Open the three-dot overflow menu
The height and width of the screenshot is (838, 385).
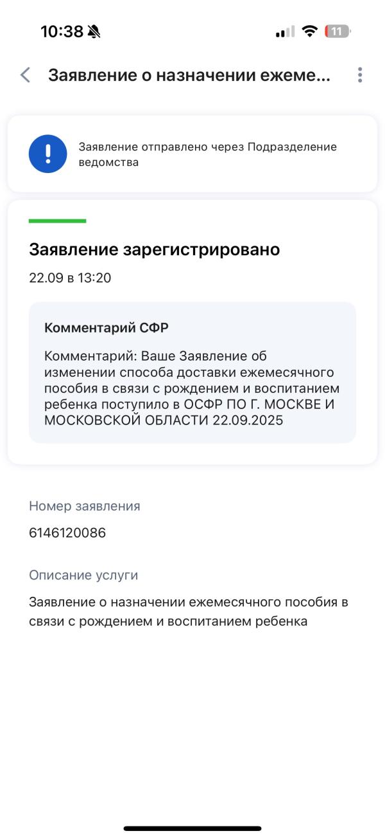361,76
